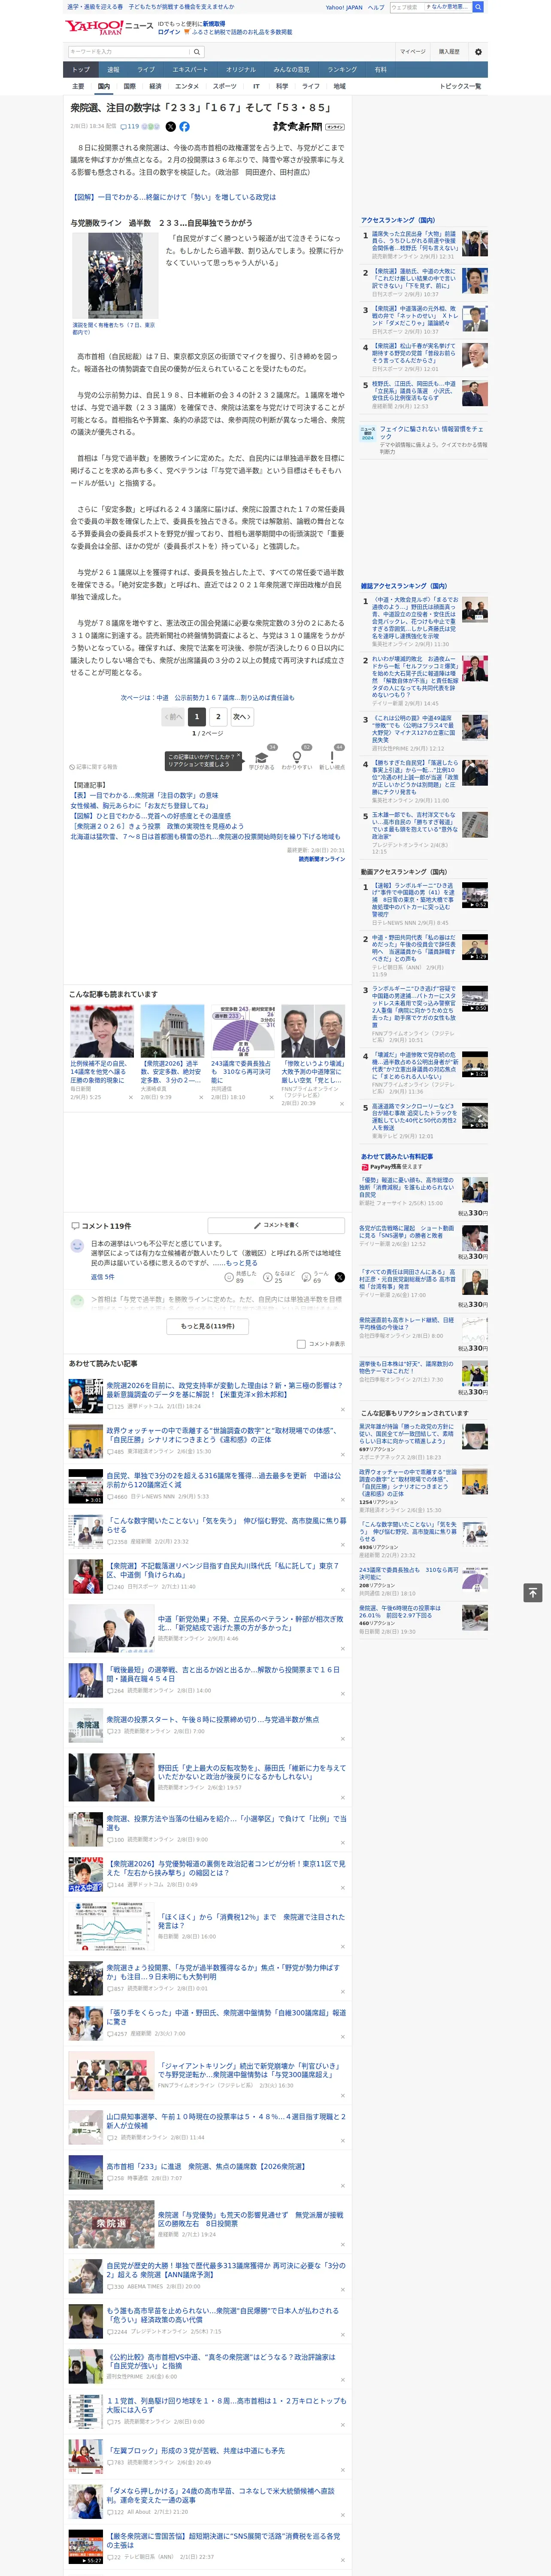Select the 国際 category tab
Image resolution: width=551 pixels, height=2576 pixels.
coord(129,86)
